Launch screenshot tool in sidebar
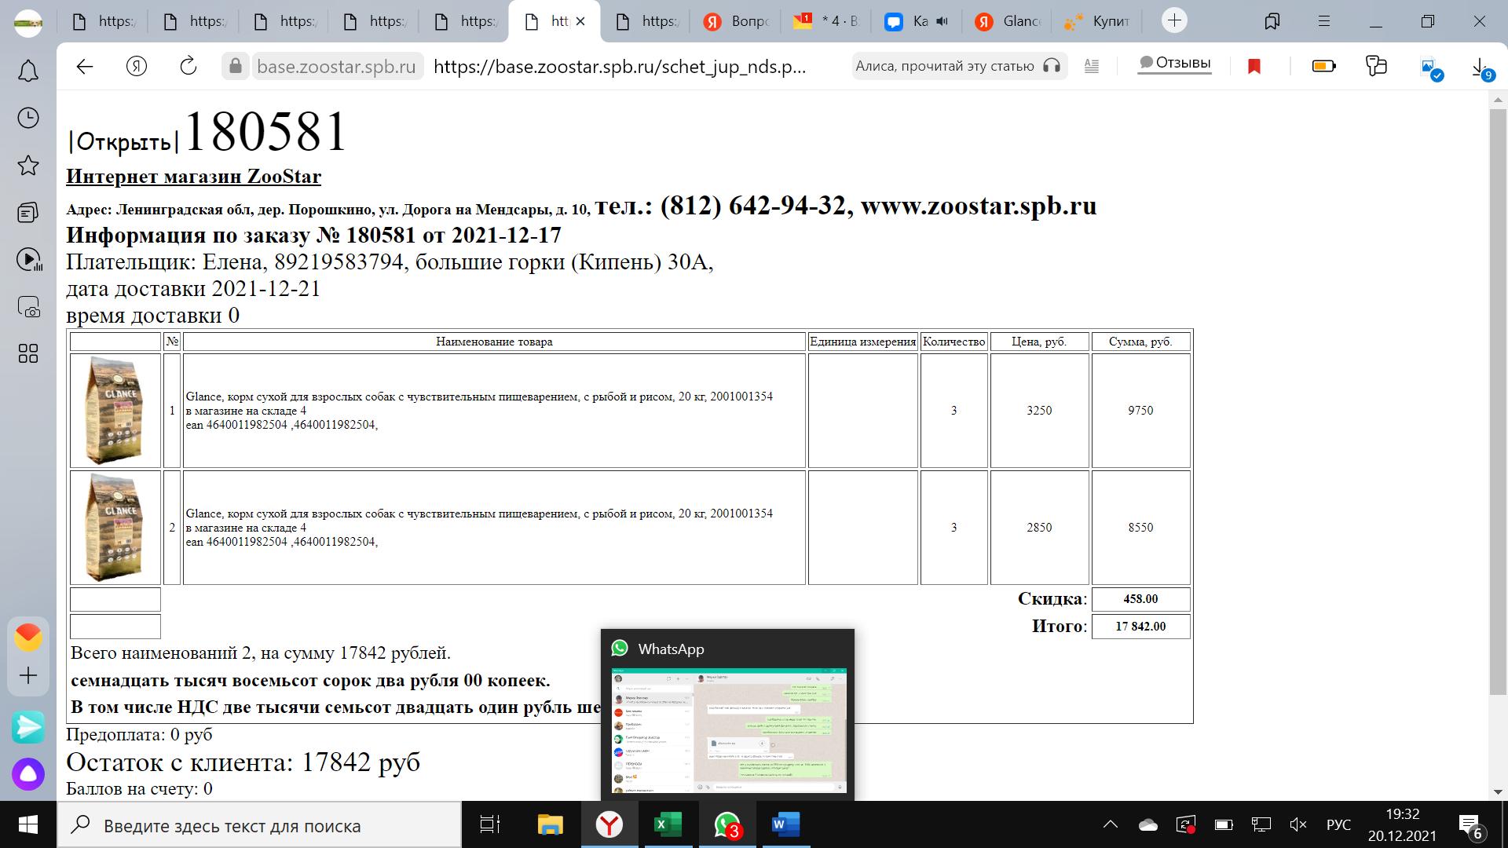Screen dimensions: 1508x848 pyautogui.click(x=28, y=306)
